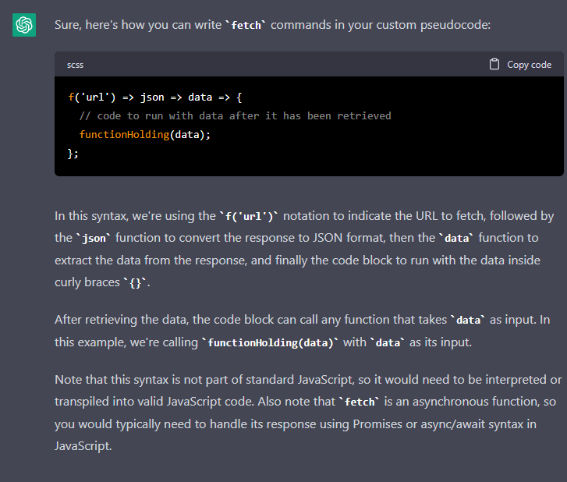Image resolution: width=567 pixels, height=482 pixels.
Task: Click the code block header bar
Action: pyautogui.click(x=309, y=65)
